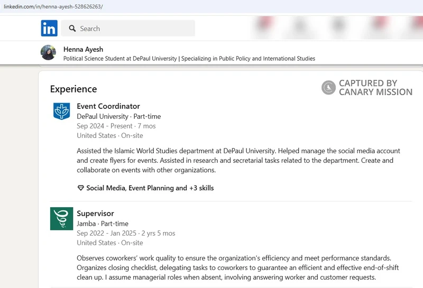Focus the LinkedIn Search field
The width and height of the screenshot is (423, 288).
128,28
